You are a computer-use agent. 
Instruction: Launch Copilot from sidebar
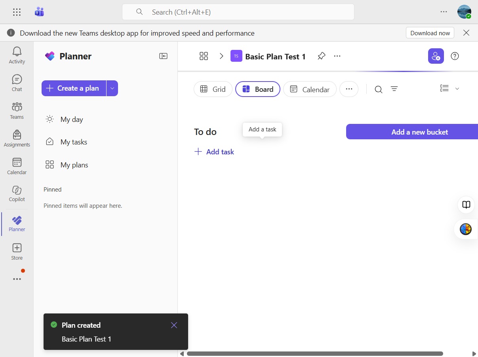click(17, 193)
